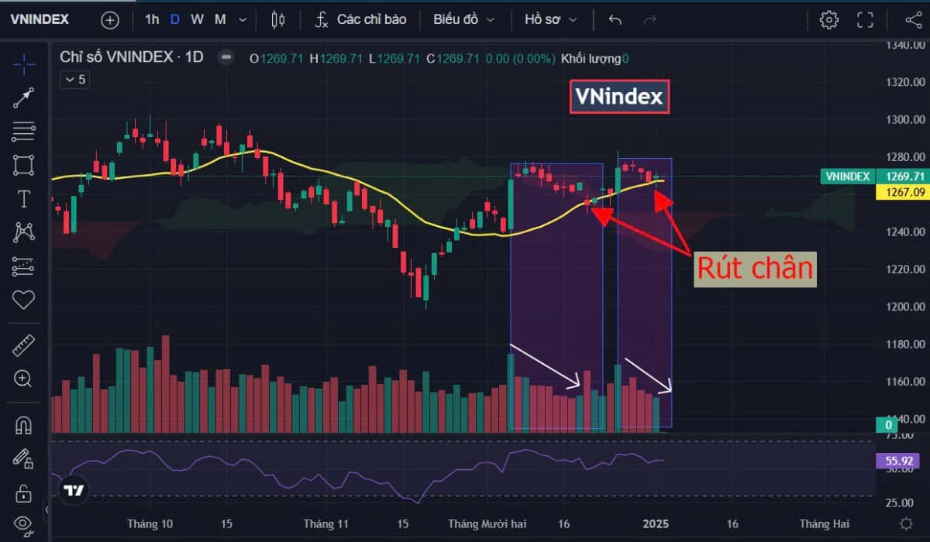930x542 pixels.
Task: Open the axis settings gear at the bottom right
Action: point(904,524)
